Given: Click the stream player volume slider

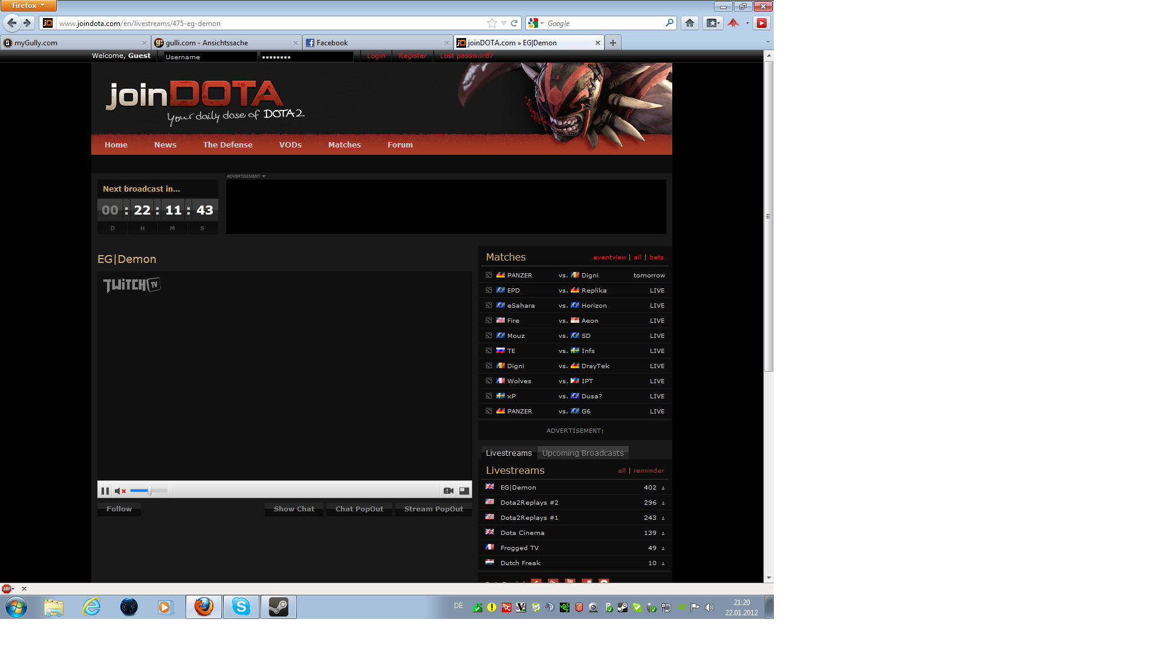Looking at the screenshot, I should [148, 491].
